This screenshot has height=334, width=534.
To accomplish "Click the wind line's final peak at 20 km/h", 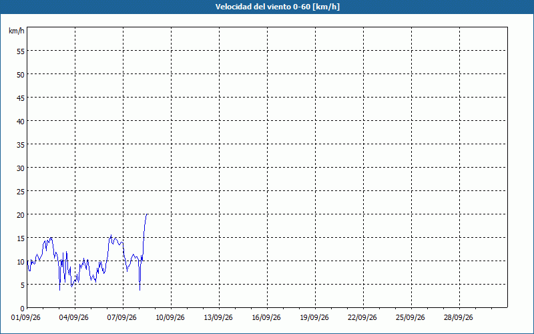I will (146, 214).
